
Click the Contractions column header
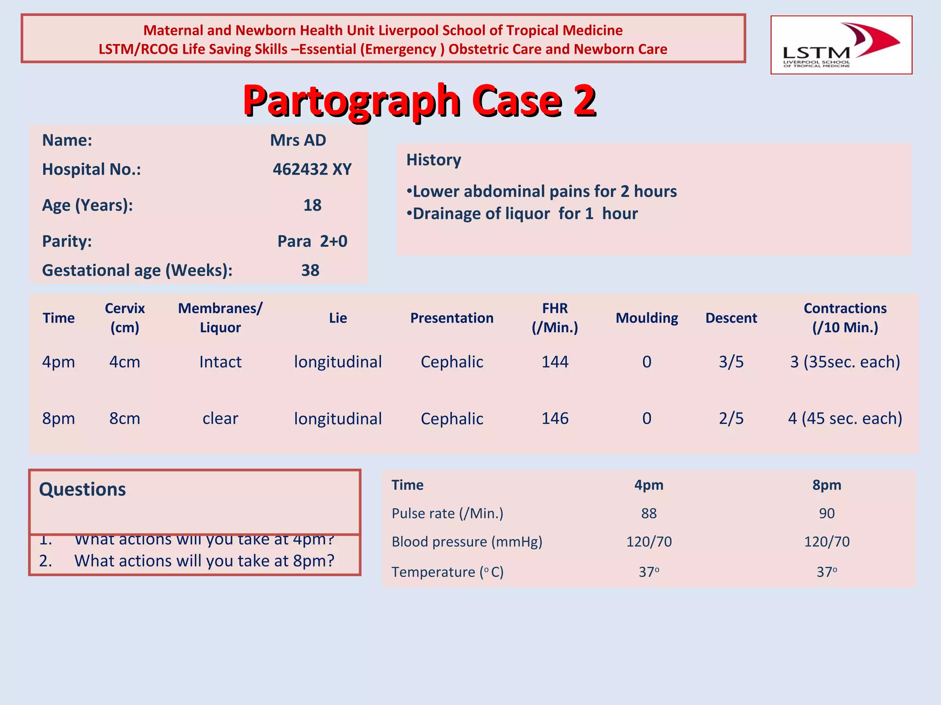[x=845, y=318]
